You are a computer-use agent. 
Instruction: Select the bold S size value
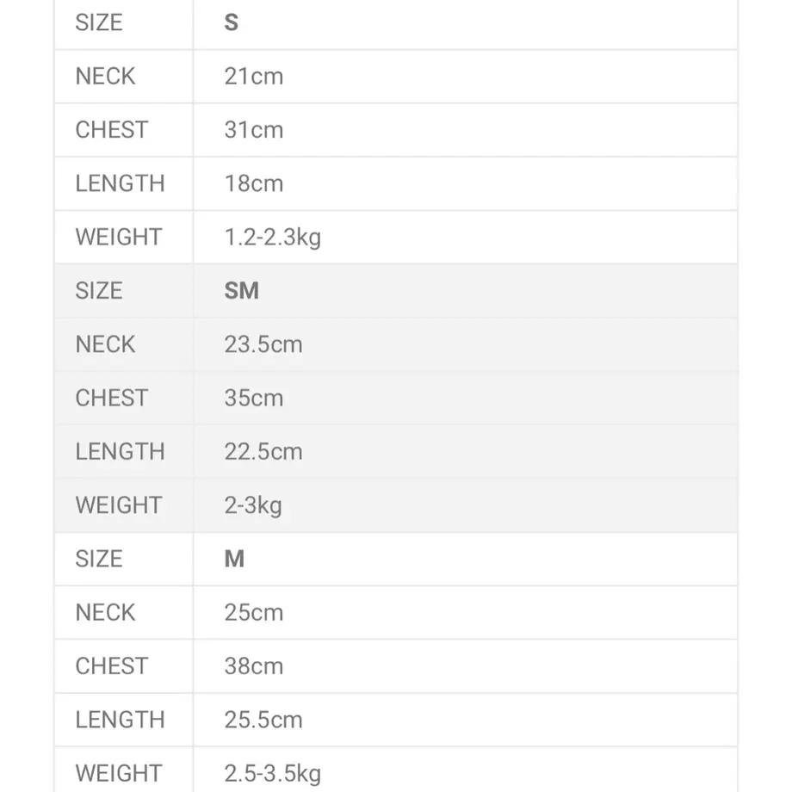coord(231,22)
